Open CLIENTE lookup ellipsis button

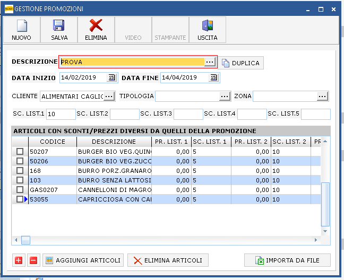(x=109, y=97)
